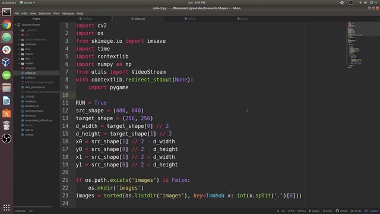Expand the images folder arrow

[x=19, y=54]
